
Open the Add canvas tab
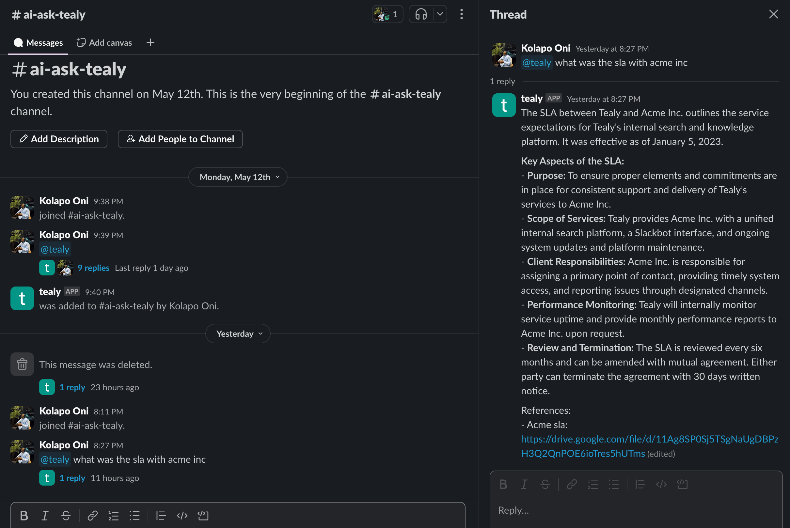pyautogui.click(x=104, y=43)
